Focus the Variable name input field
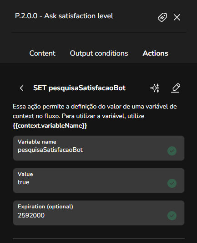The image size is (197, 243). (x=99, y=148)
